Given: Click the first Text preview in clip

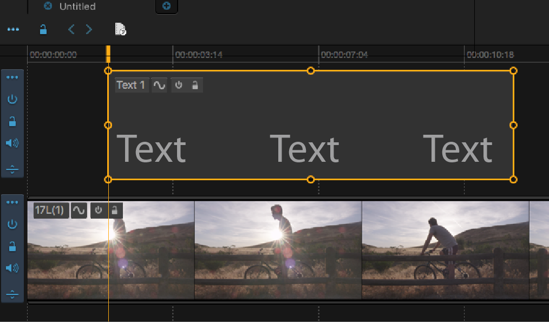Looking at the screenshot, I should click(151, 149).
